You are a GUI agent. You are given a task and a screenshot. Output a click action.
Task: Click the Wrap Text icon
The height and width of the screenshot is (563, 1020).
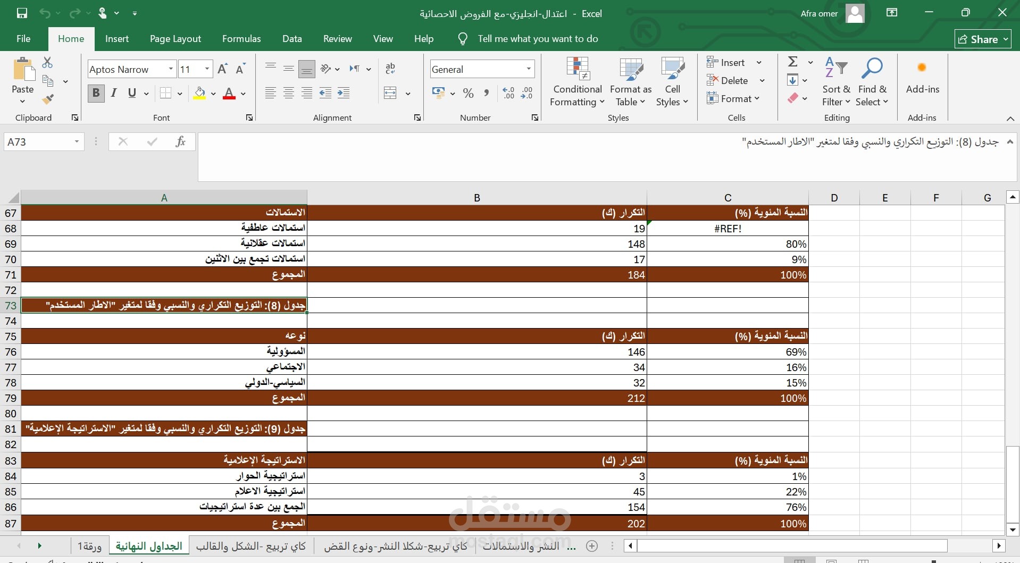click(x=390, y=69)
